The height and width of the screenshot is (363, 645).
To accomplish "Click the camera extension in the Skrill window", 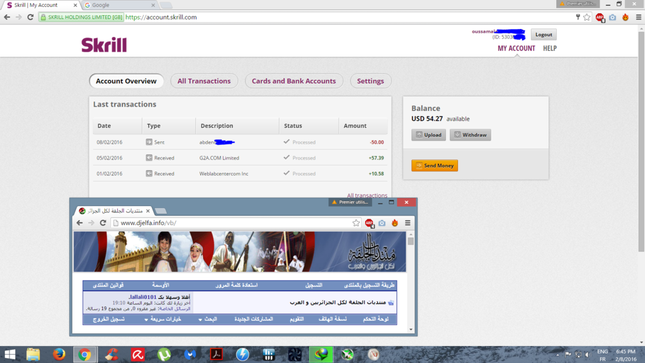I will pos(612,17).
